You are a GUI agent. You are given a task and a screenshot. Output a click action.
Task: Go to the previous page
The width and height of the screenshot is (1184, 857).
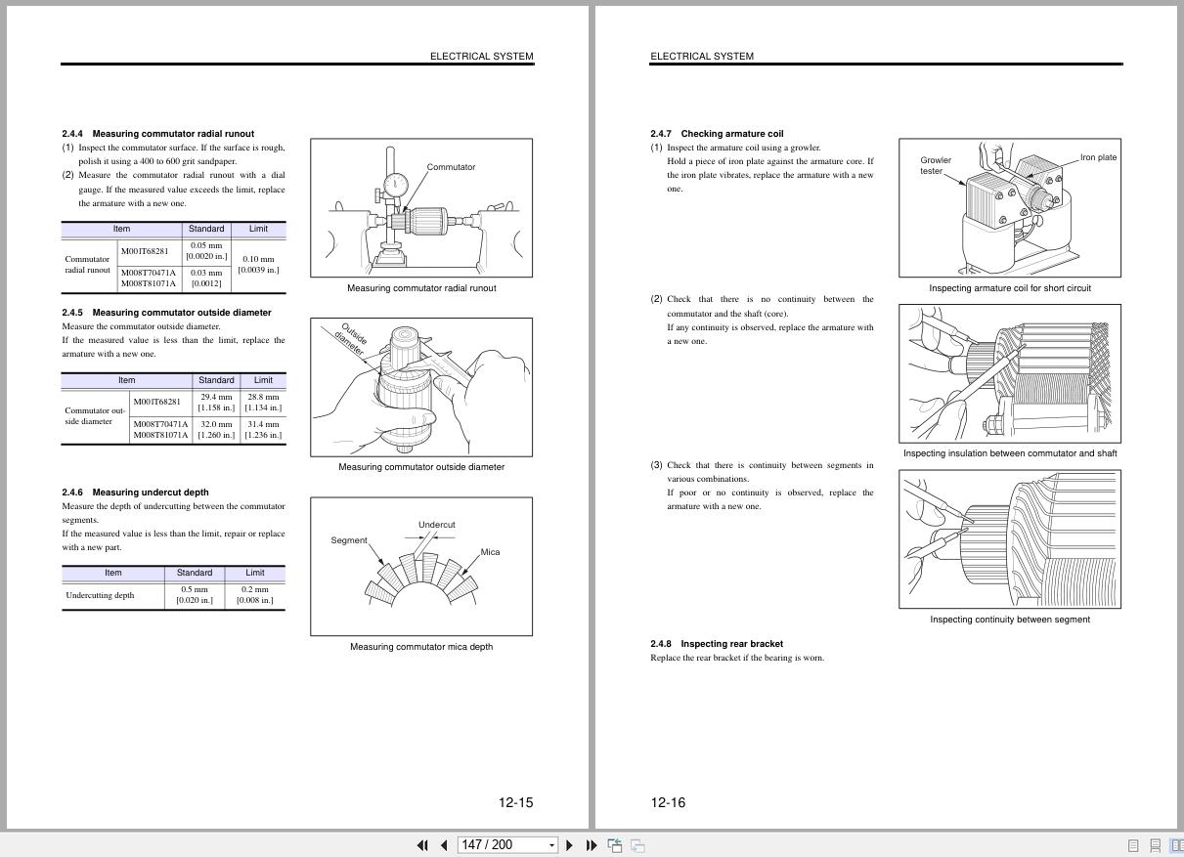click(444, 845)
